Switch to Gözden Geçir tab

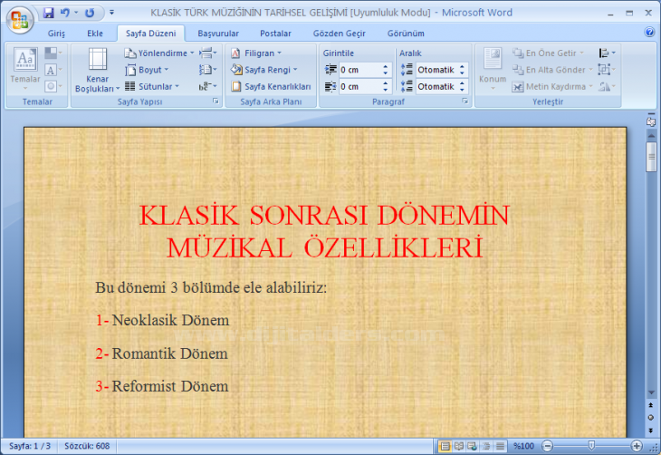[x=339, y=34]
